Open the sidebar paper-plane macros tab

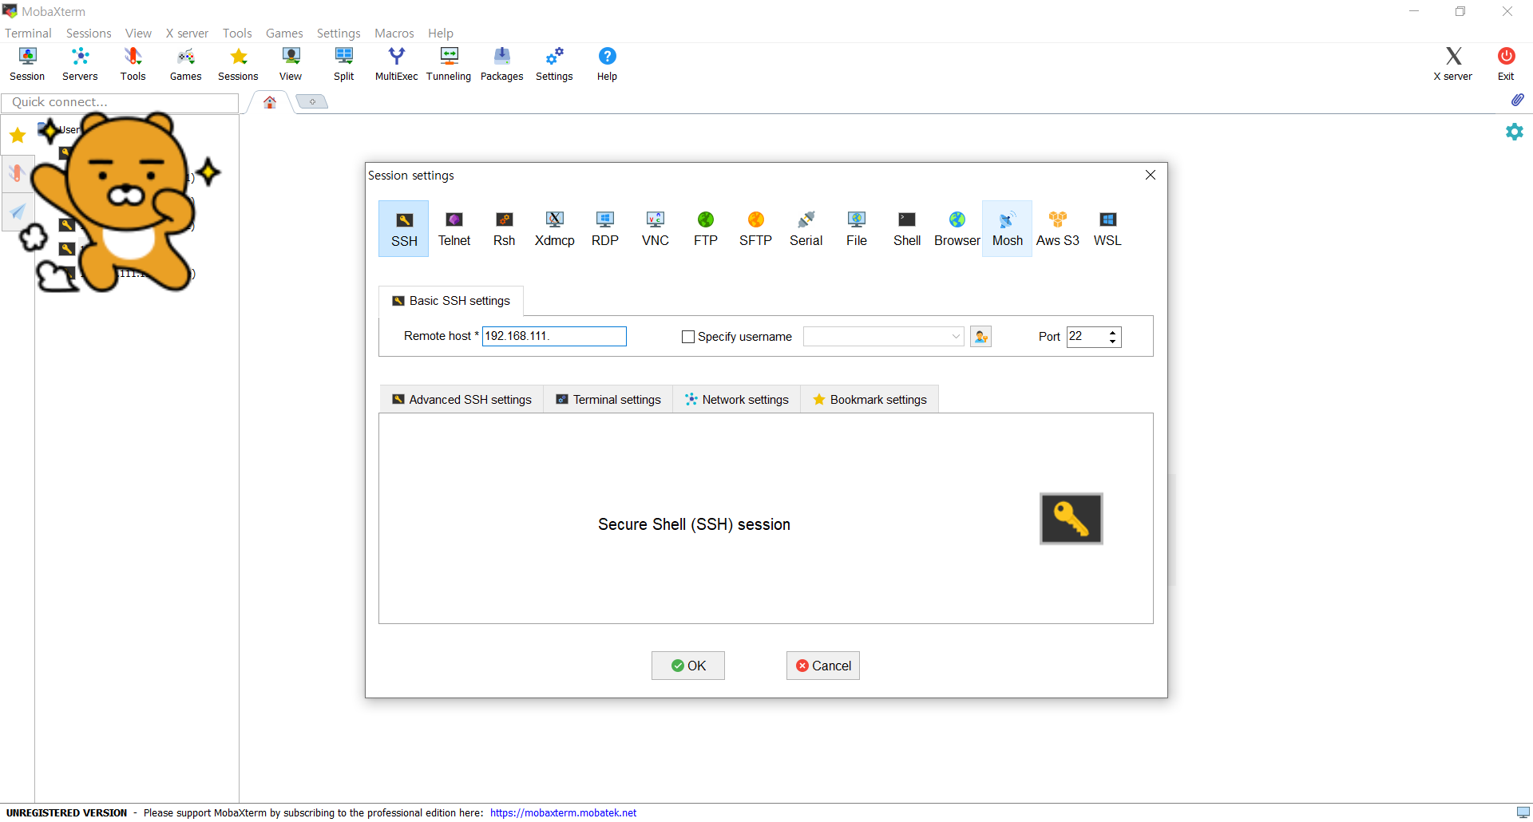pyautogui.click(x=18, y=211)
